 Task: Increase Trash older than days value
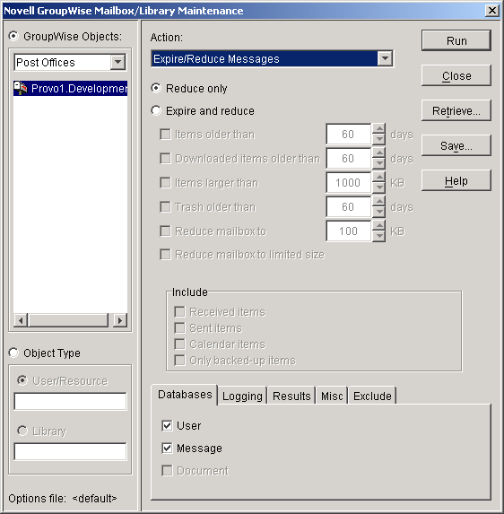point(378,201)
